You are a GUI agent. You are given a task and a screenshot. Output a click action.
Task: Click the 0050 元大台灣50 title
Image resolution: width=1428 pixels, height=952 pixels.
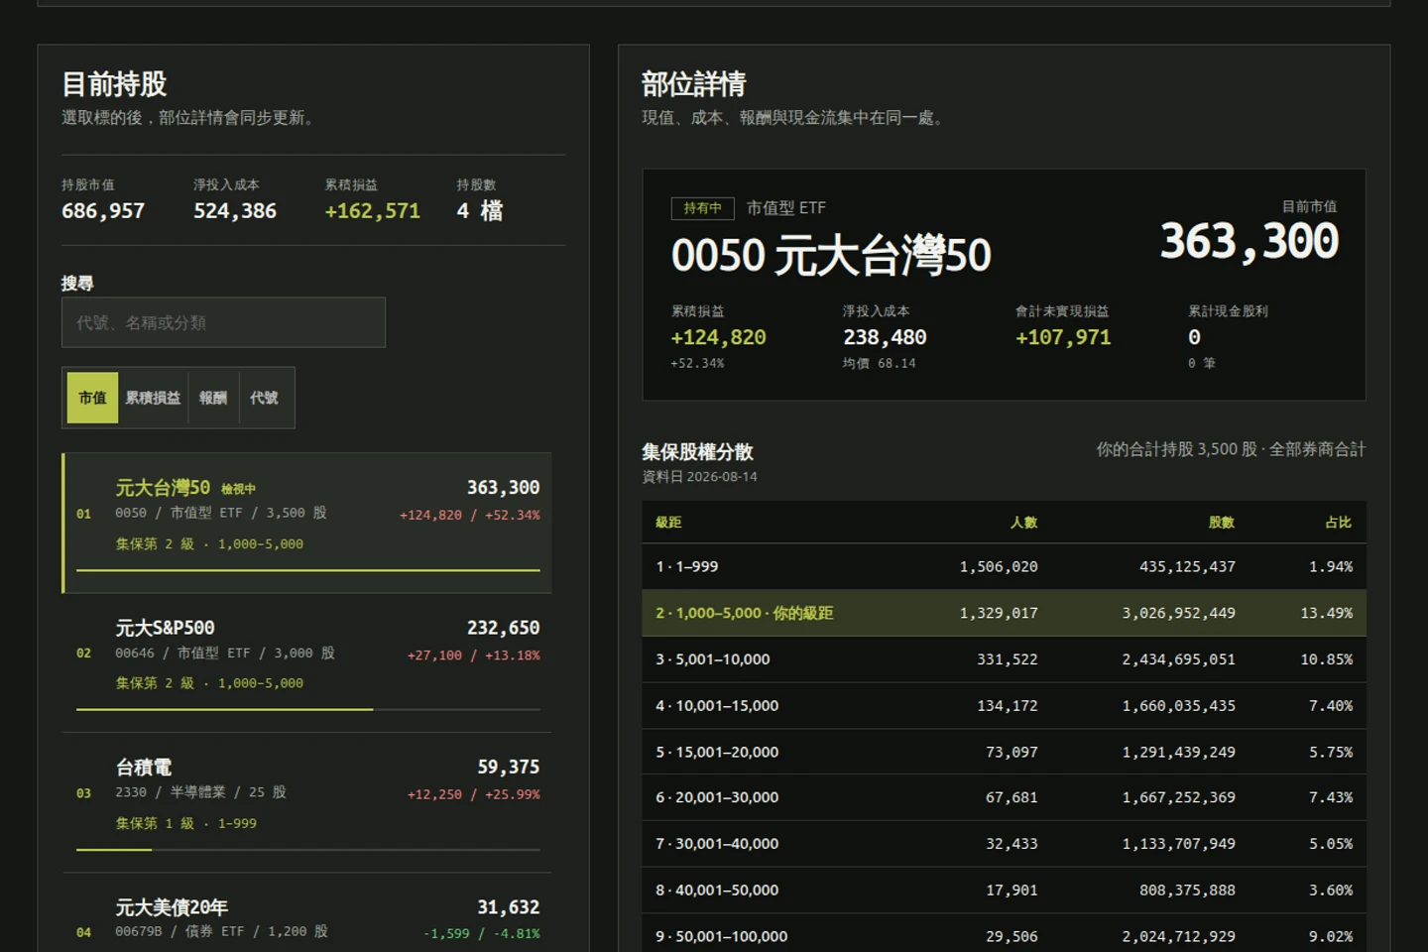click(x=831, y=256)
